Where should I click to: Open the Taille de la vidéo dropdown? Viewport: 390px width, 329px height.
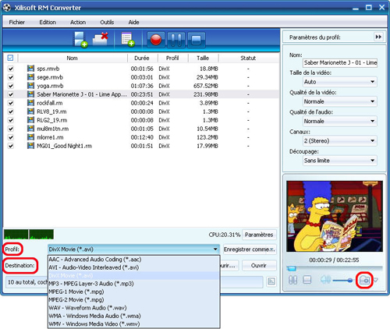[x=340, y=82]
